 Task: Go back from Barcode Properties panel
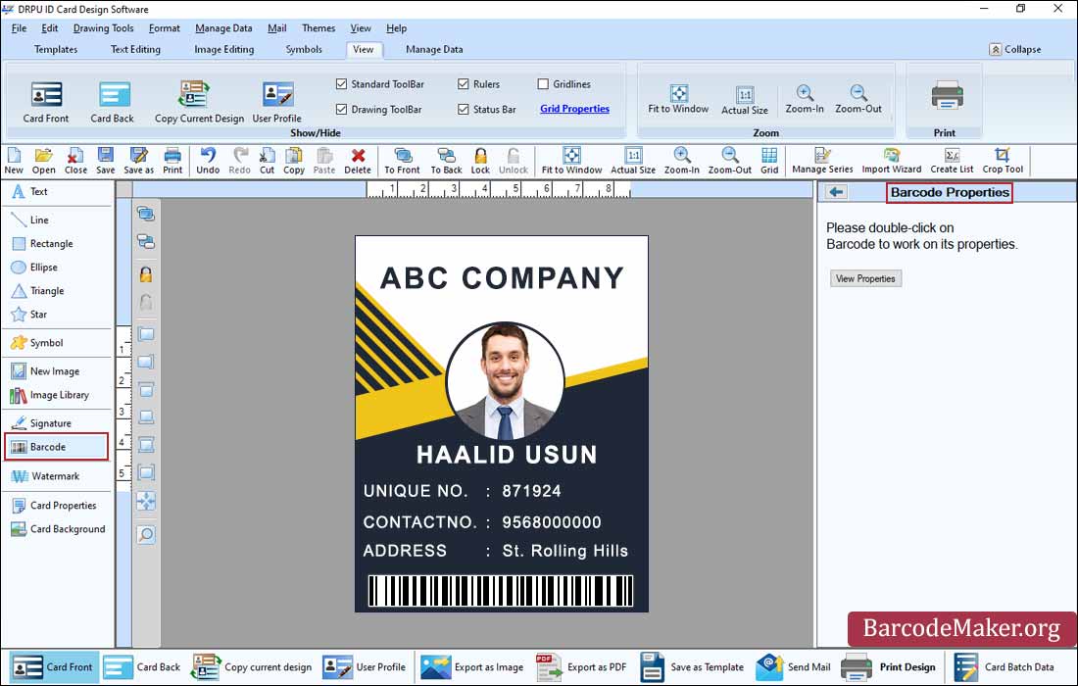tap(836, 192)
